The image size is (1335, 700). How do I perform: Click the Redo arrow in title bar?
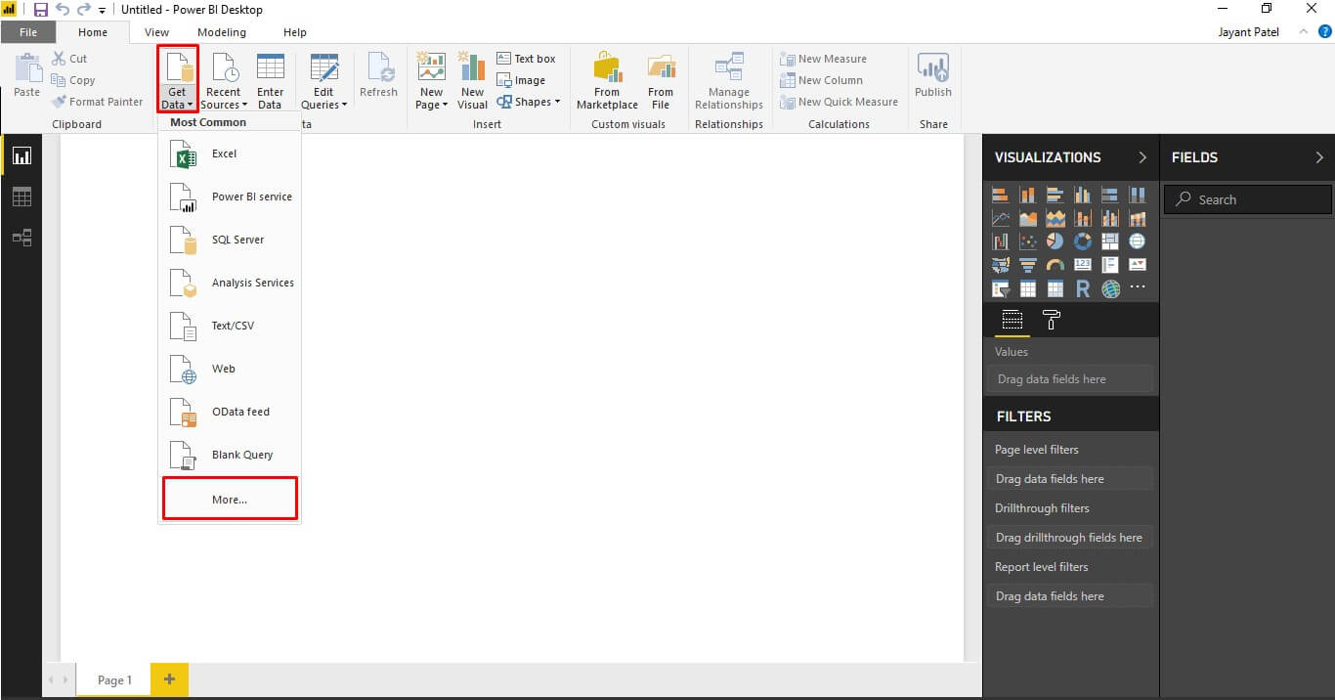click(x=84, y=9)
